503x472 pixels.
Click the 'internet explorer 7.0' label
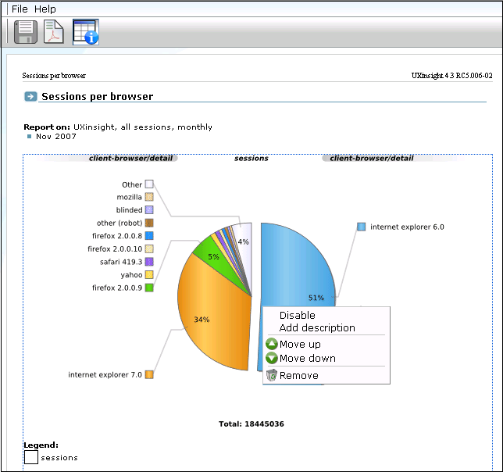click(x=105, y=374)
